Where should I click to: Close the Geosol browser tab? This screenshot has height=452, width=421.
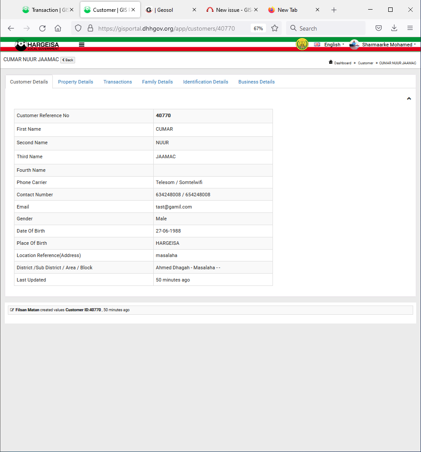[x=194, y=10]
